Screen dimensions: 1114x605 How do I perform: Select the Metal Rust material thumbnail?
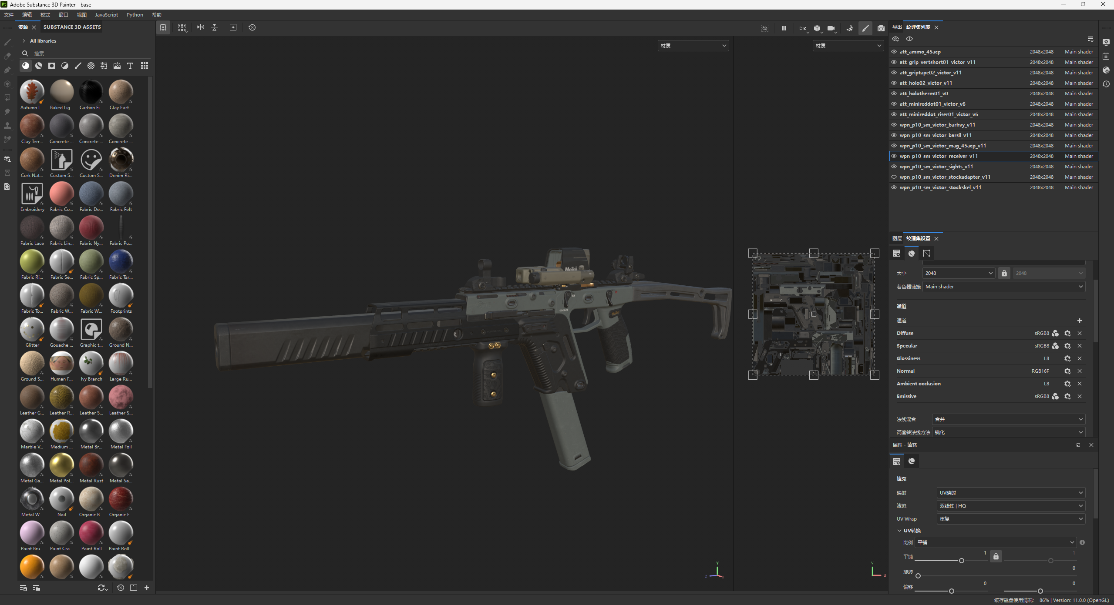click(91, 465)
